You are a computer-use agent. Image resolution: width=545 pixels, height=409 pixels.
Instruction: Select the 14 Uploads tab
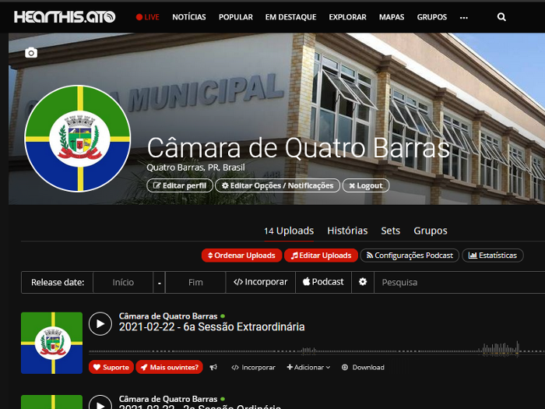click(x=289, y=231)
